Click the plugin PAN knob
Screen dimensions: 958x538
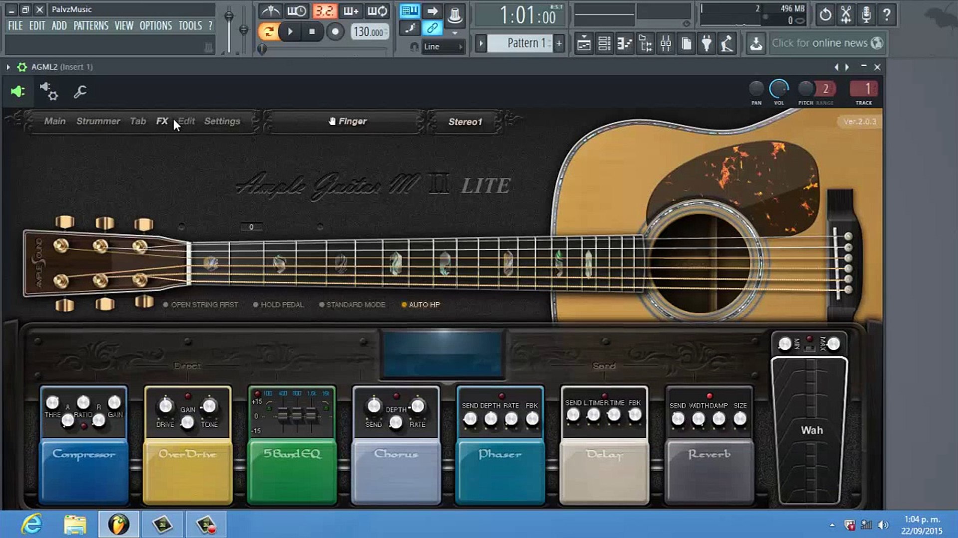[x=756, y=89]
